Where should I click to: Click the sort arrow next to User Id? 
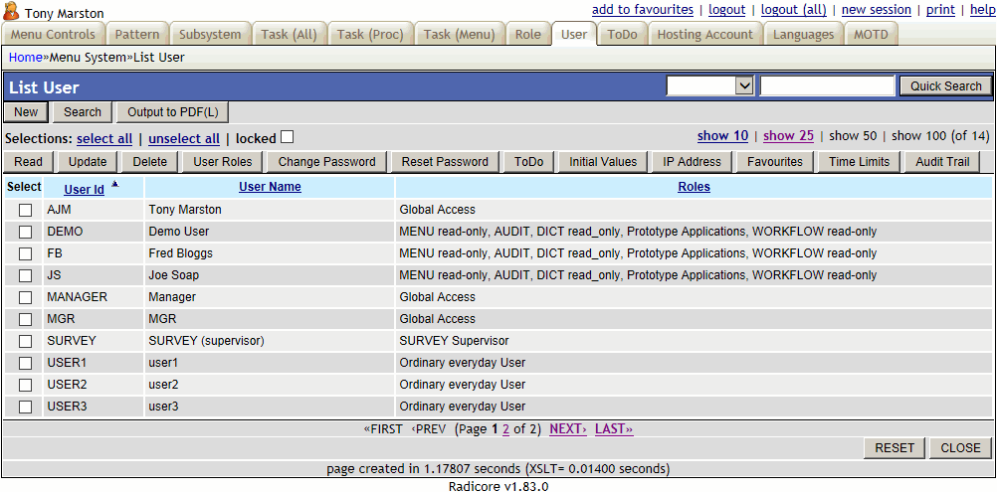[114, 185]
